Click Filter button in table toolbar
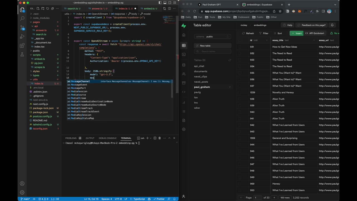357x201 pixels. (264, 33)
